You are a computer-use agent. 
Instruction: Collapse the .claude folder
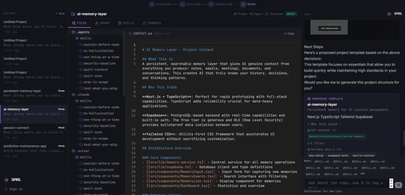pyautogui.click(x=70, y=95)
